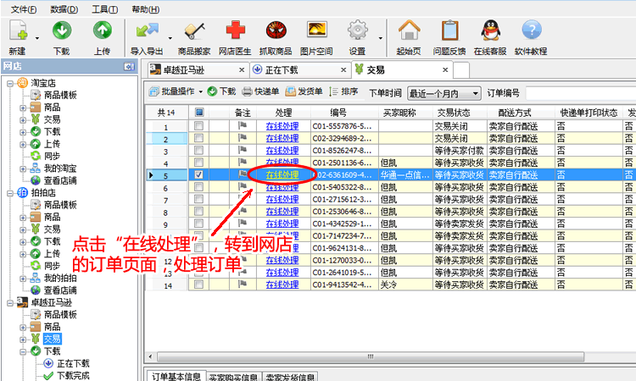Screen dimensions: 636x381
Task: Click the 订单编号 input field
Action: click(x=581, y=93)
